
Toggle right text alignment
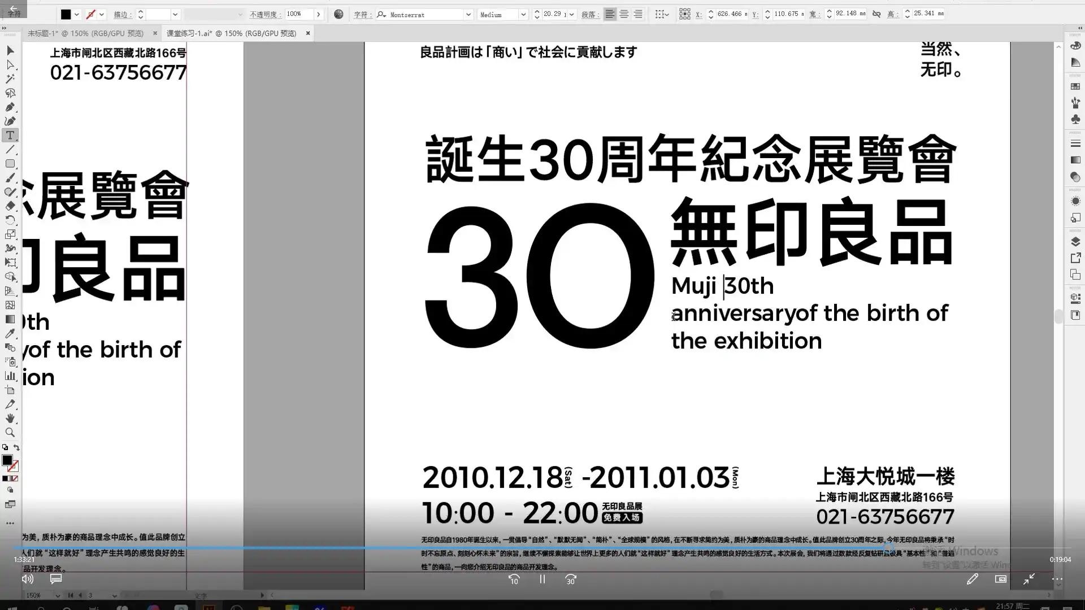(638, 14)
